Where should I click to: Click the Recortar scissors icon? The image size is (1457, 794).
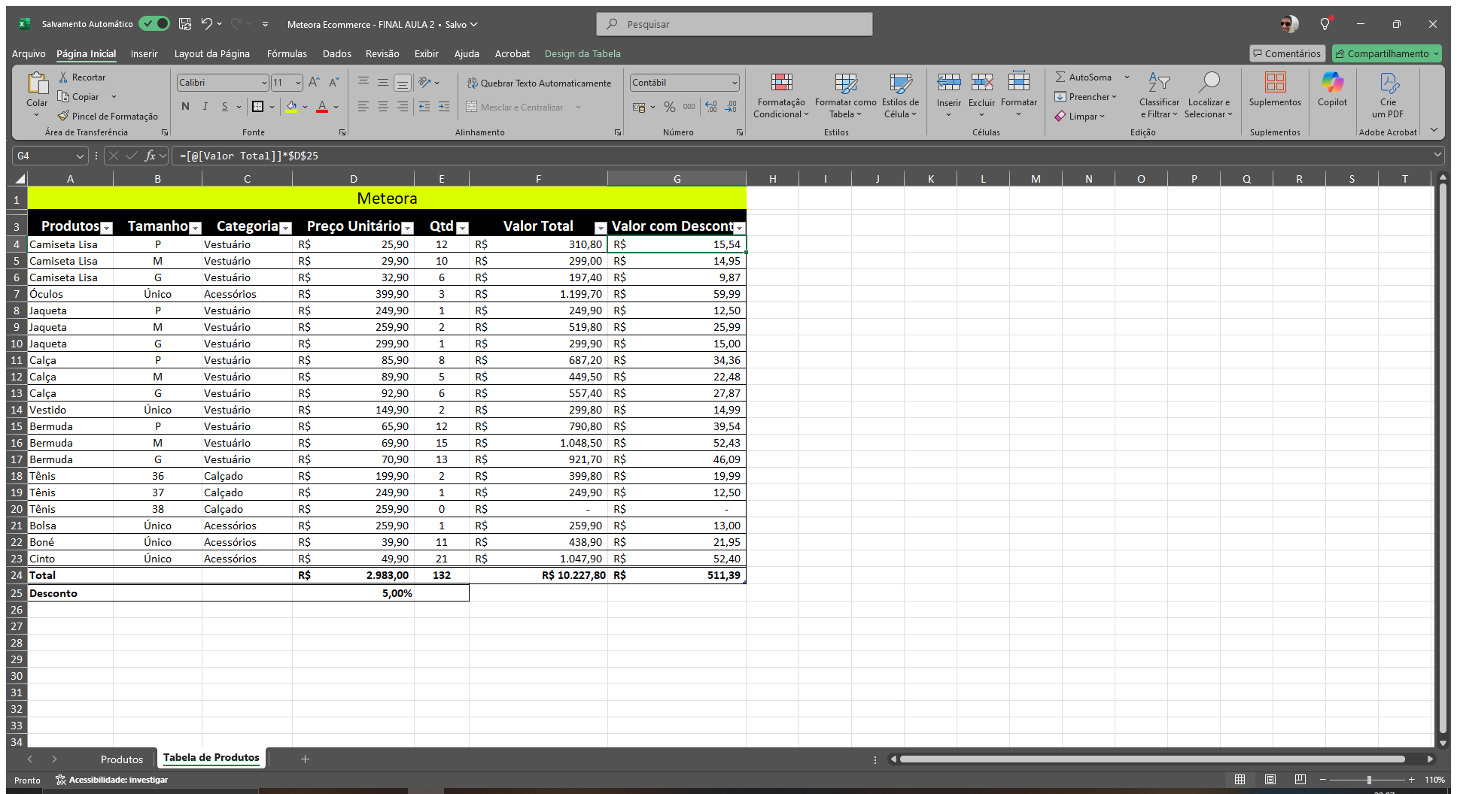63,77
